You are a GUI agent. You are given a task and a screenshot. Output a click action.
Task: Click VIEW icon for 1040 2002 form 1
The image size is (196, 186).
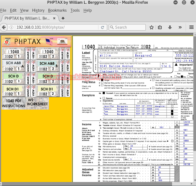[x=33, y=53]
